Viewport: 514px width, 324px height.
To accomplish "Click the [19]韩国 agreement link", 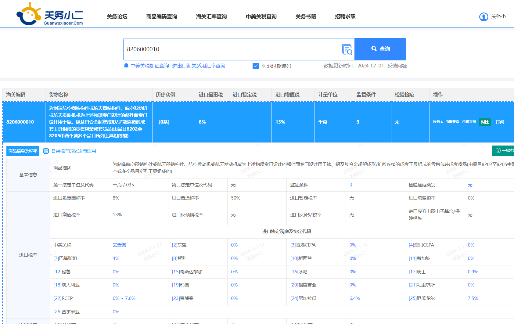I will tap(181, 285).
